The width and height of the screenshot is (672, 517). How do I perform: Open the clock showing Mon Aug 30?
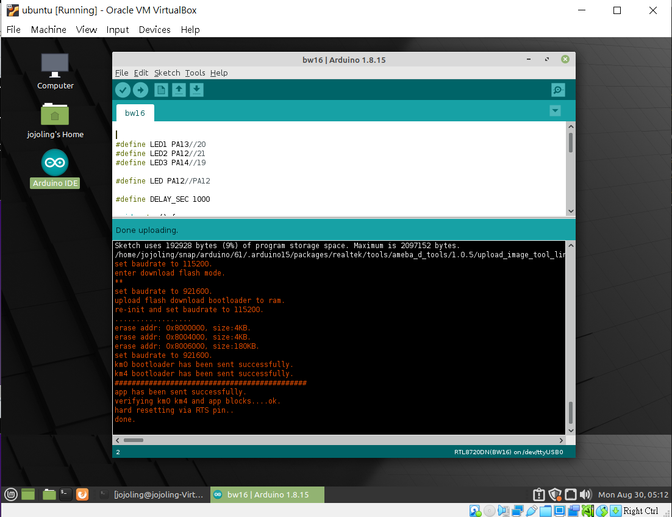633,494
